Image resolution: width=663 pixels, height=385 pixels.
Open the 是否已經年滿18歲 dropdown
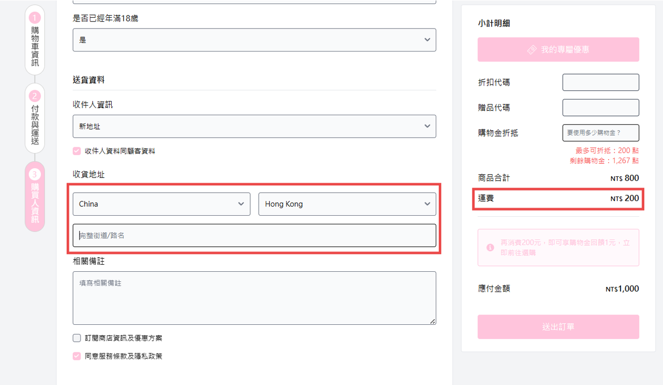click(254, 40)
